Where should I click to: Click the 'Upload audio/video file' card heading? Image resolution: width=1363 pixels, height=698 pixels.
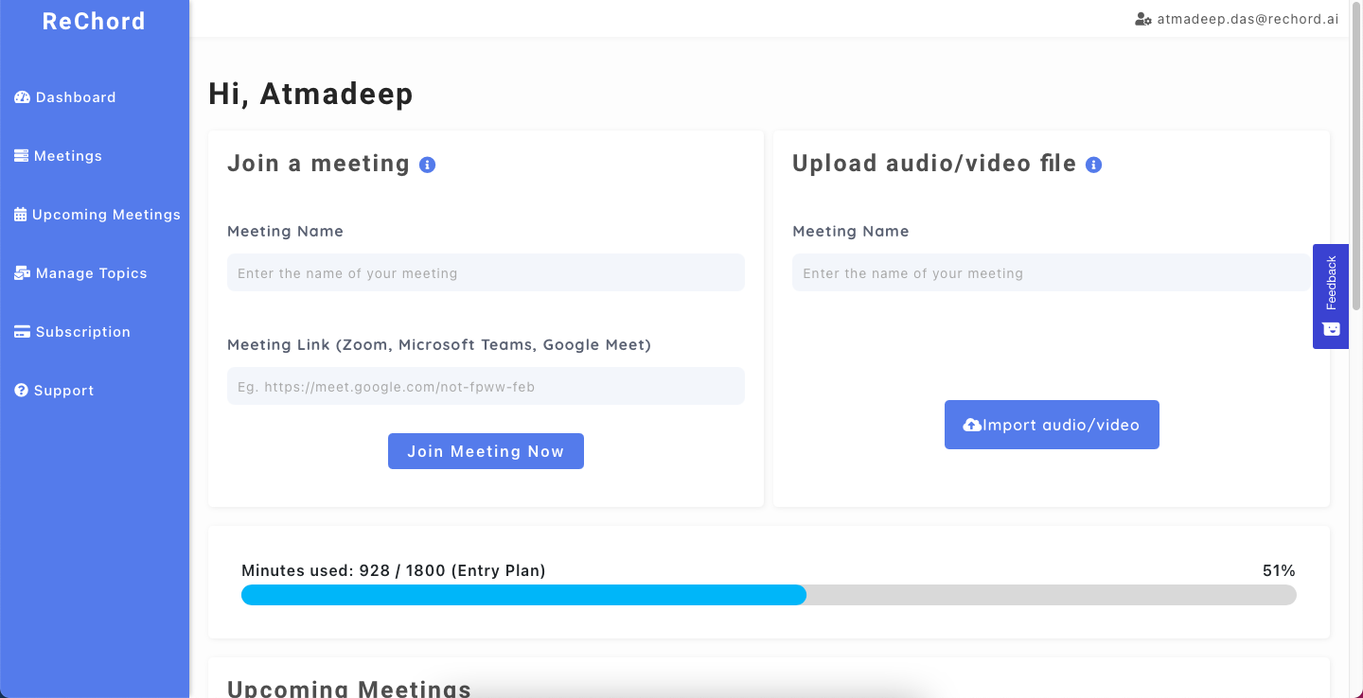[x=934, y=164]
